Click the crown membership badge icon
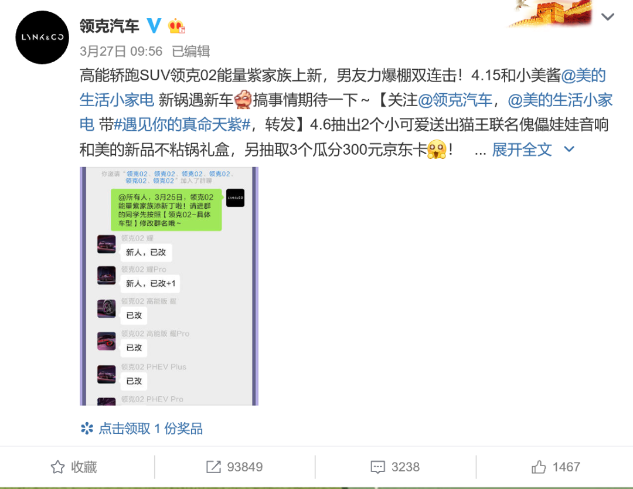 tap(176, 26)
